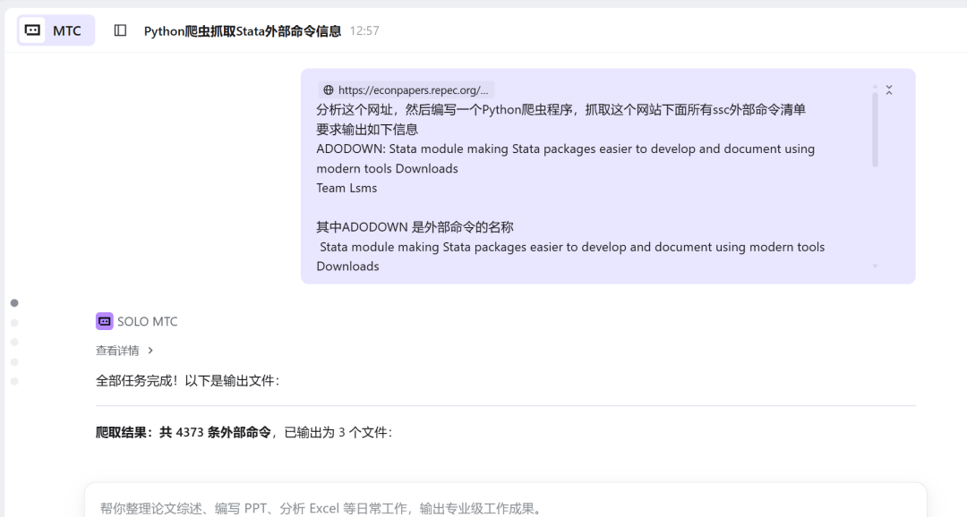Screen dimensions: 967x517
Task: Jump to the third conversation navigation dot
Action: (x=14, y=343)
